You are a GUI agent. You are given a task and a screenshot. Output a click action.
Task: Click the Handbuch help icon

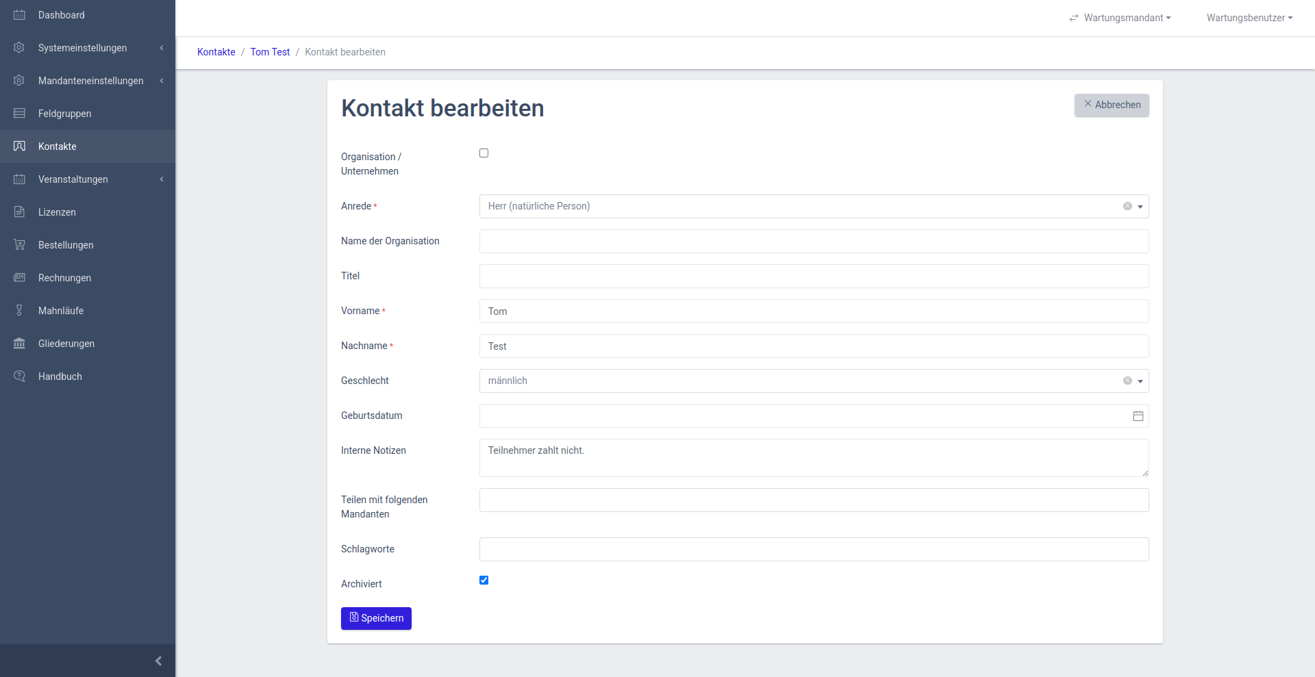point(19,376)
